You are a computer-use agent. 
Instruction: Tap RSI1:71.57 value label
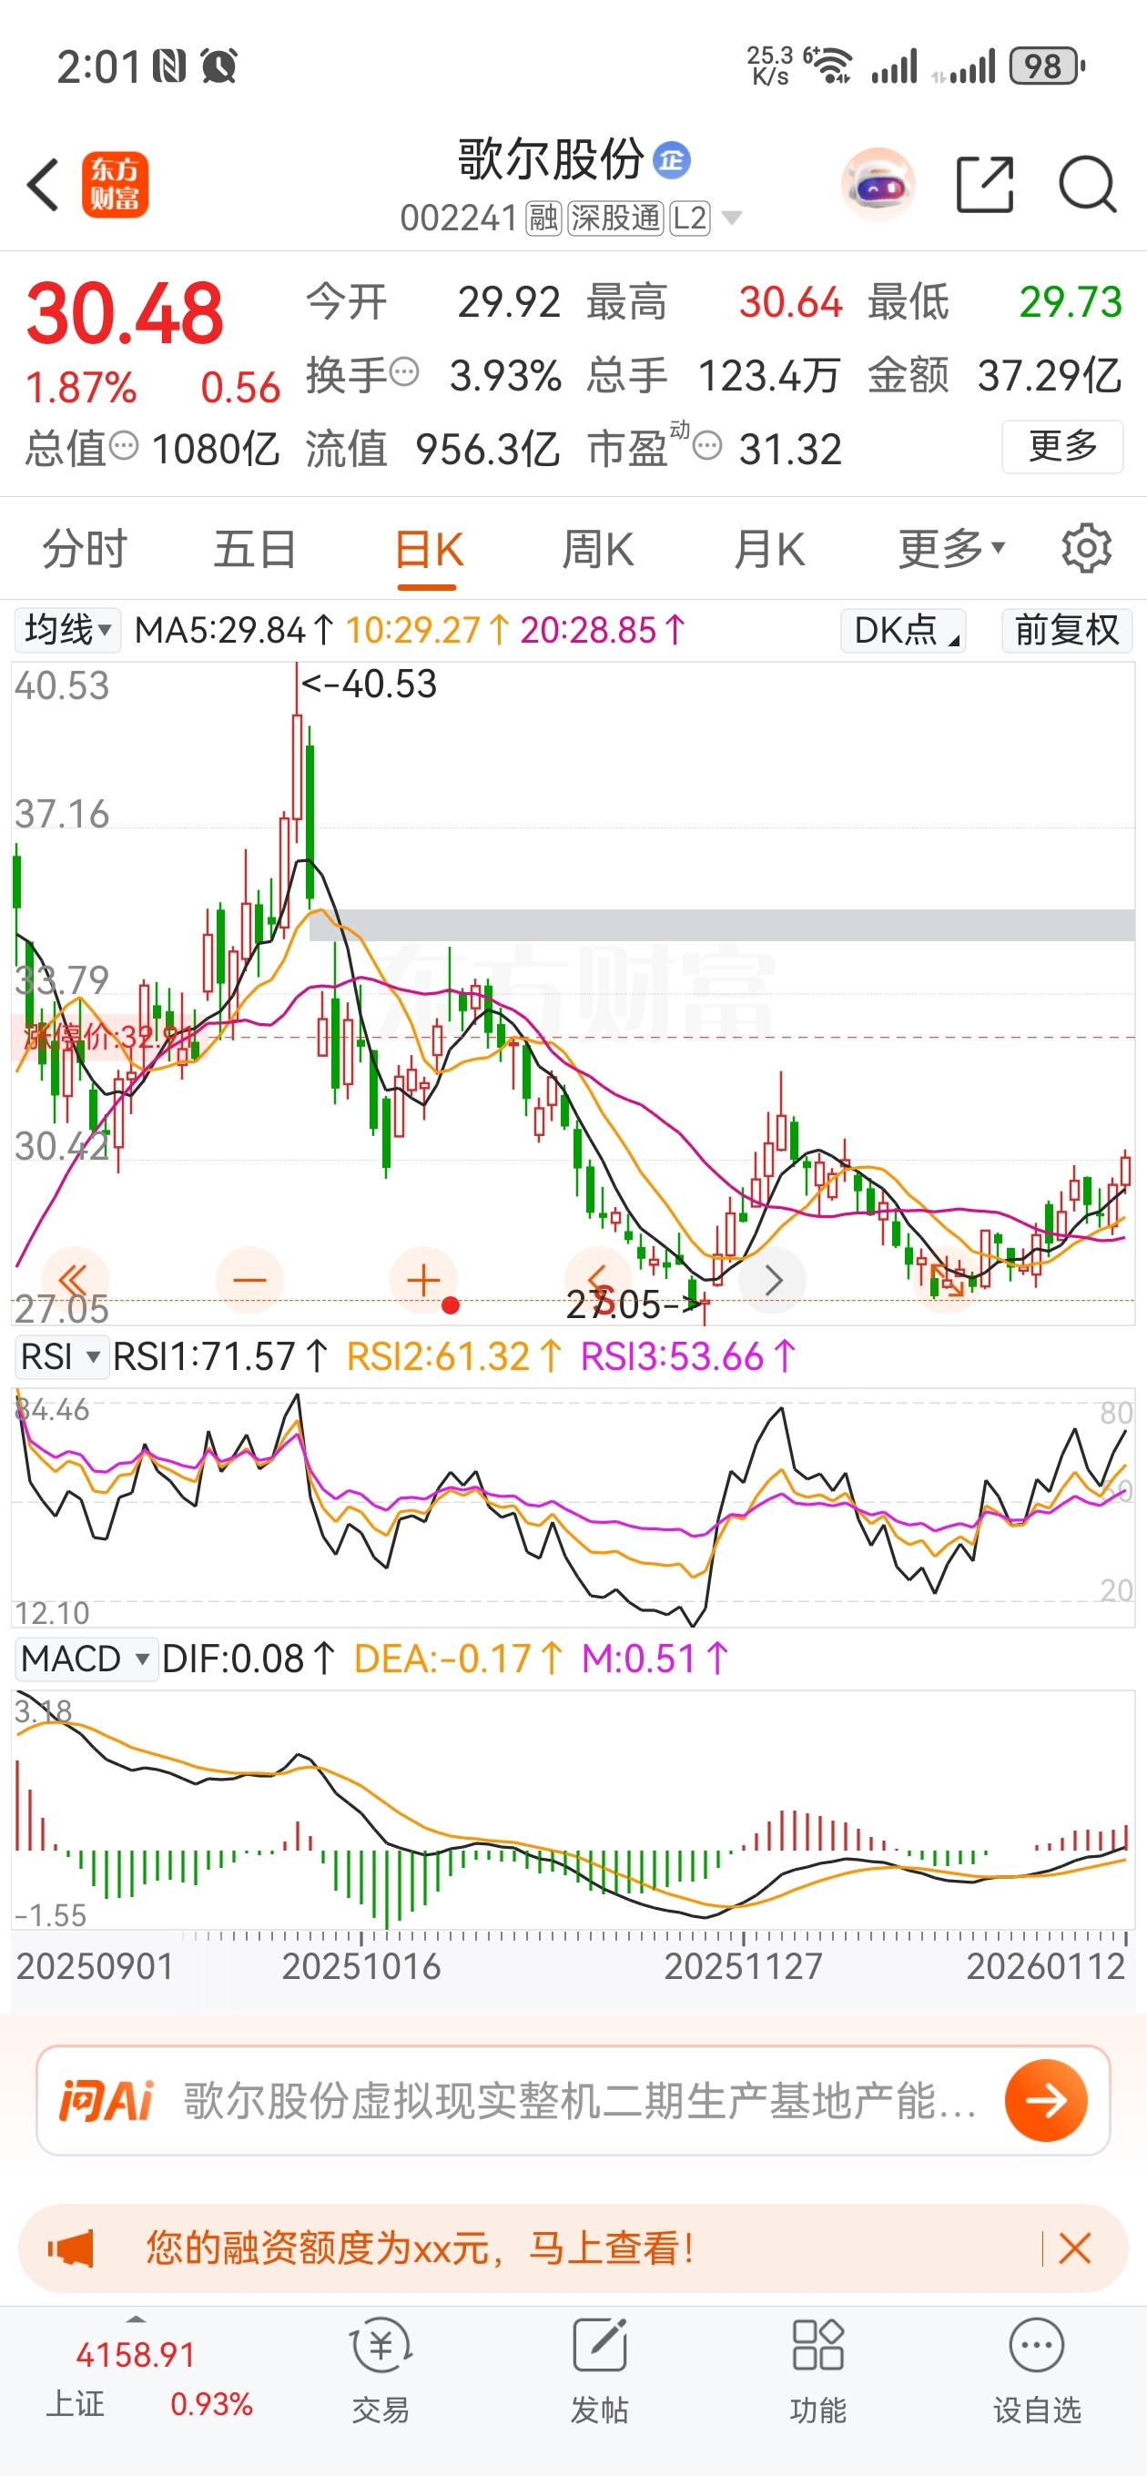(x=220, y=1356)
